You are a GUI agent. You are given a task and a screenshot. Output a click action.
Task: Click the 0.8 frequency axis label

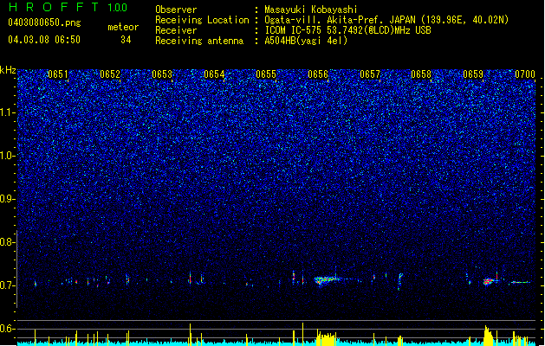(x=8, y=242)
